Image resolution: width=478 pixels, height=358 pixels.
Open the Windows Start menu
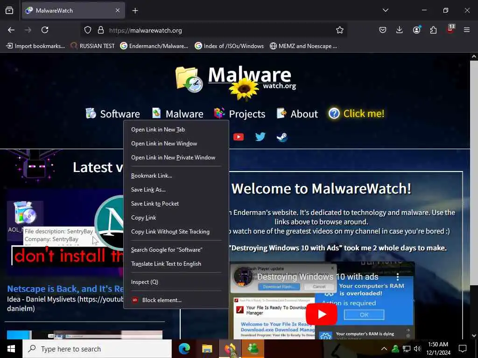11,349
